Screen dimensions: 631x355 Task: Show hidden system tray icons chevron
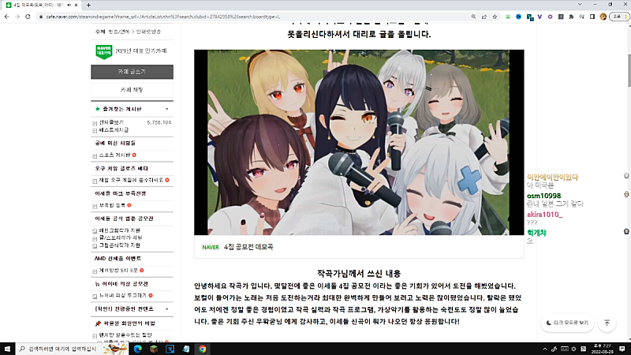545,349
